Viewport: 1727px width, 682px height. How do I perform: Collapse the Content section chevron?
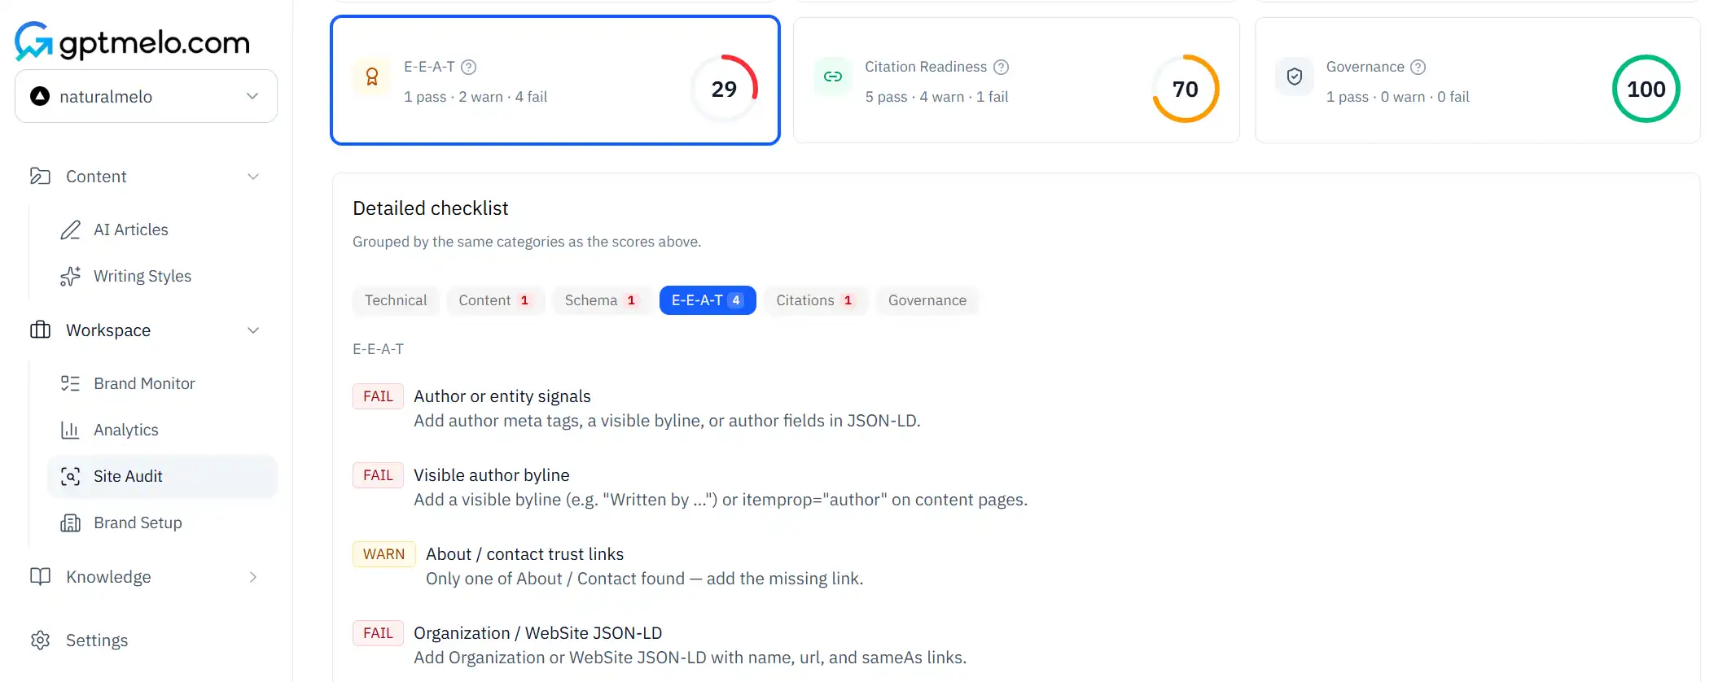(x=253, y=177)
